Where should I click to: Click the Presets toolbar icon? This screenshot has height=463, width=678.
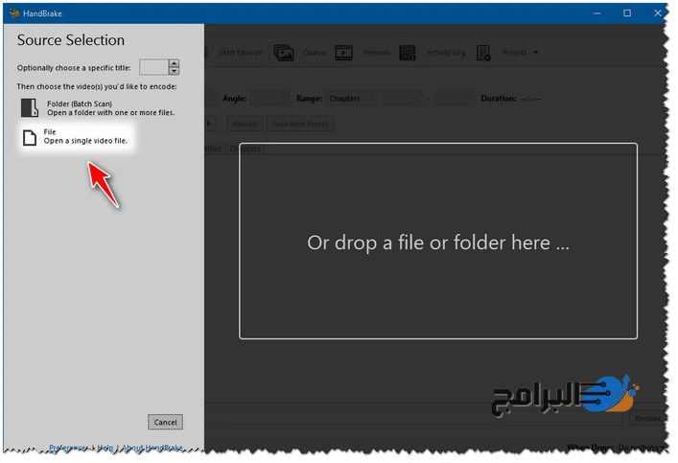point(483,53)
